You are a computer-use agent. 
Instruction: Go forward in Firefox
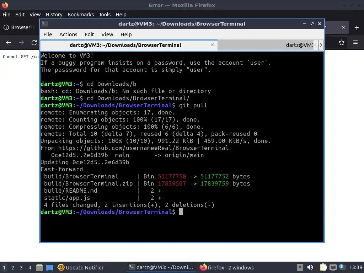21,43
